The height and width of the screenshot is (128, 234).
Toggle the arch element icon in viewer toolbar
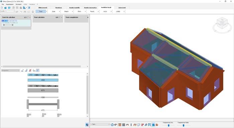tap(135, 125)
